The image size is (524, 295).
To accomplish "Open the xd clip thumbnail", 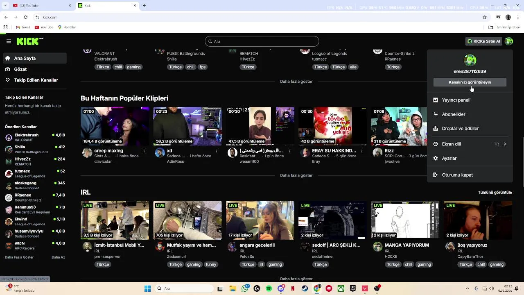I will coord(187,126).
